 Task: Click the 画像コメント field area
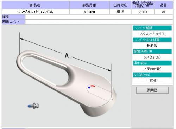click(x=99, y=22)
